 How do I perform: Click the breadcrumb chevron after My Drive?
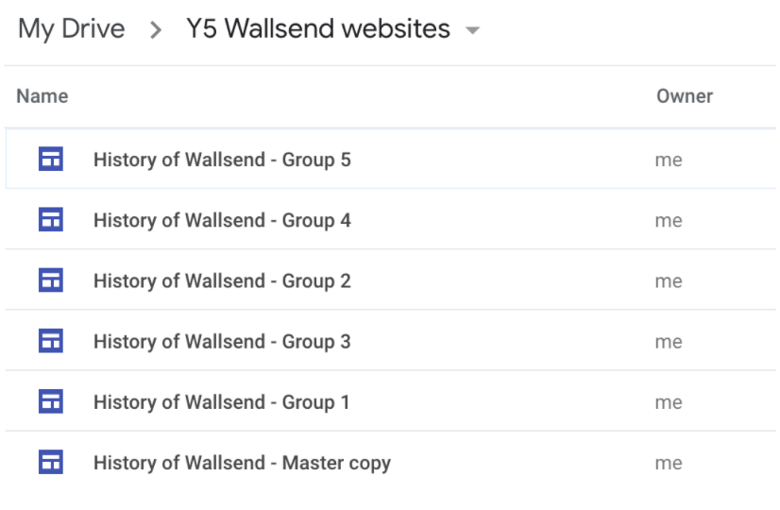coord(156,30)
